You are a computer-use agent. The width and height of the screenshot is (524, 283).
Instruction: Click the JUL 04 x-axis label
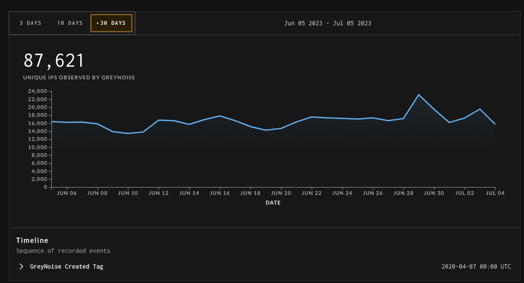click(x=495, y=193)
